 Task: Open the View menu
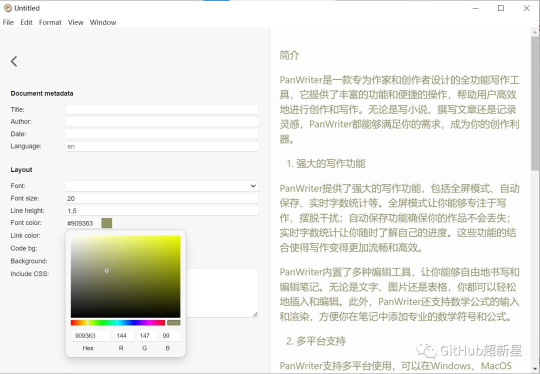(75, 22)
